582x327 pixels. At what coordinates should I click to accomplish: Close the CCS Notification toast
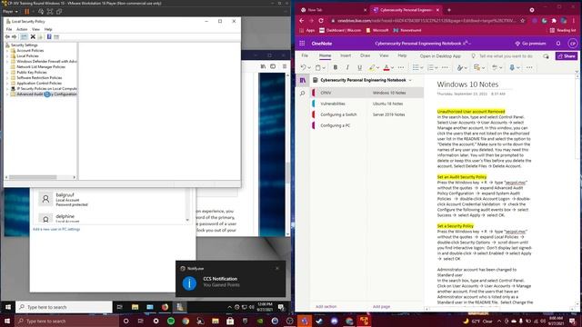pos(277,268)
